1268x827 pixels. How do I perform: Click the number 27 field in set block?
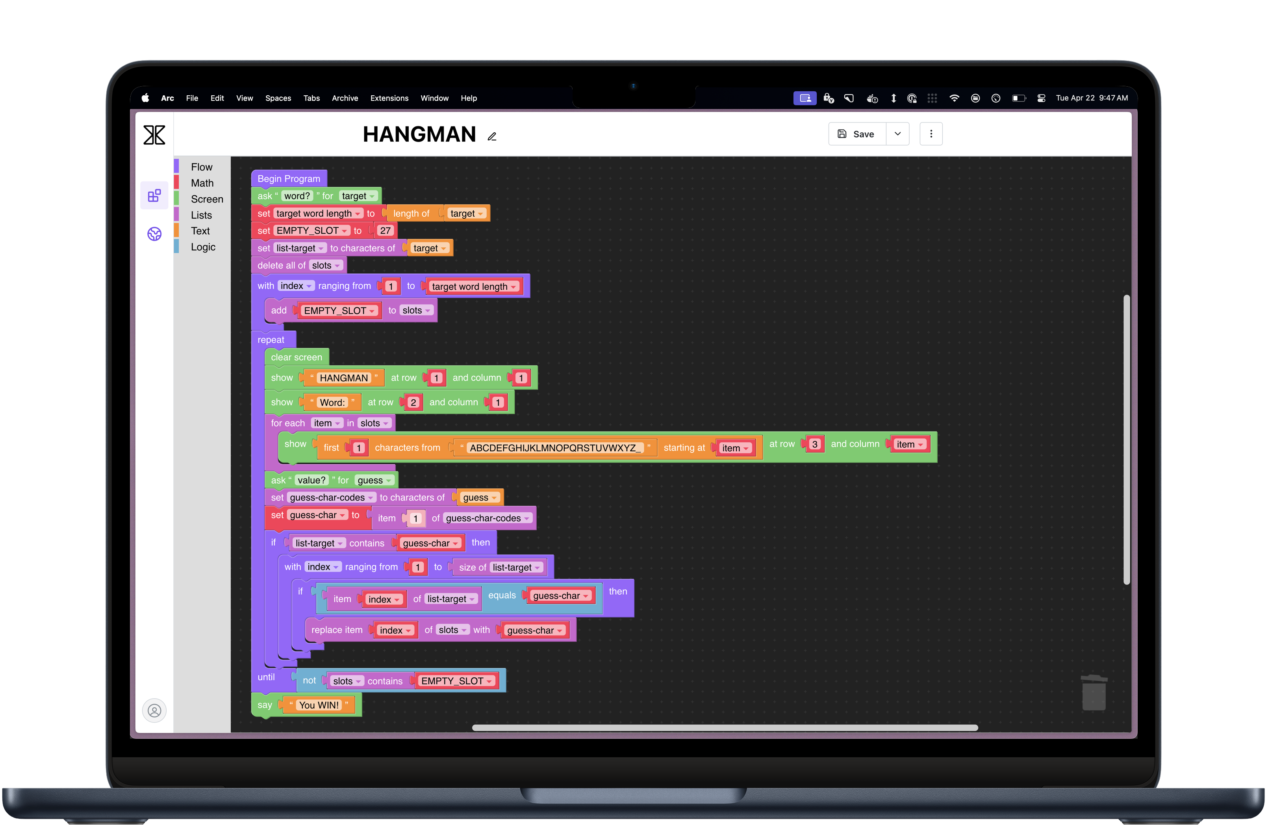coord(385,231)
